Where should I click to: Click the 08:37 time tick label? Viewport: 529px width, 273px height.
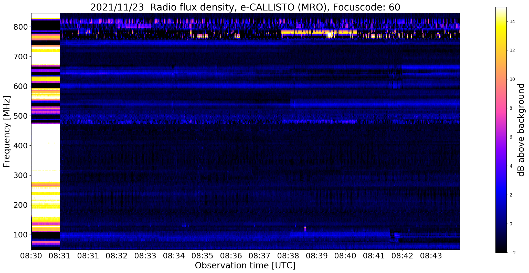tap(260, 256)
